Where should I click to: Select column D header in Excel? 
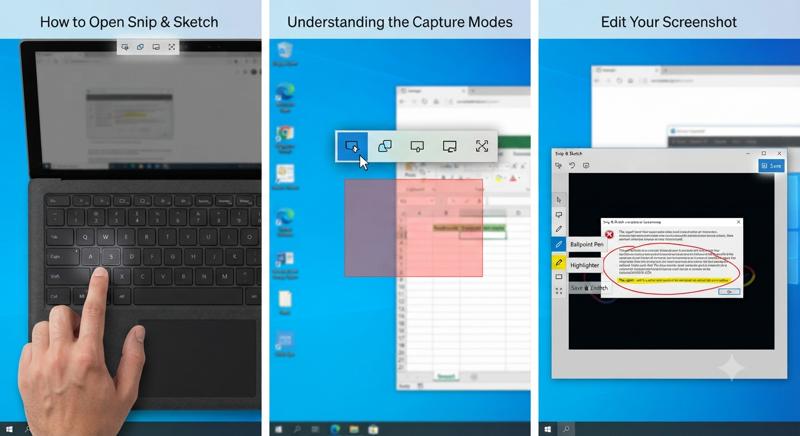point(518,213)
